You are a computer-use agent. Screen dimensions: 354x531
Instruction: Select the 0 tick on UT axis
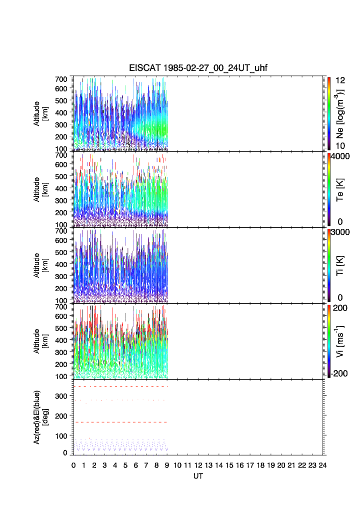[73, 466]
